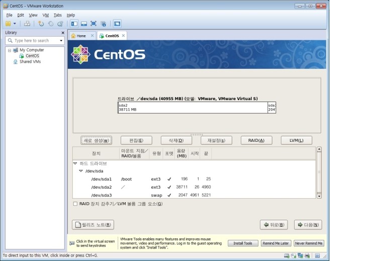Click the 용량 (MB) column header
Screen dimensions: 372x261
coord(182,153)
